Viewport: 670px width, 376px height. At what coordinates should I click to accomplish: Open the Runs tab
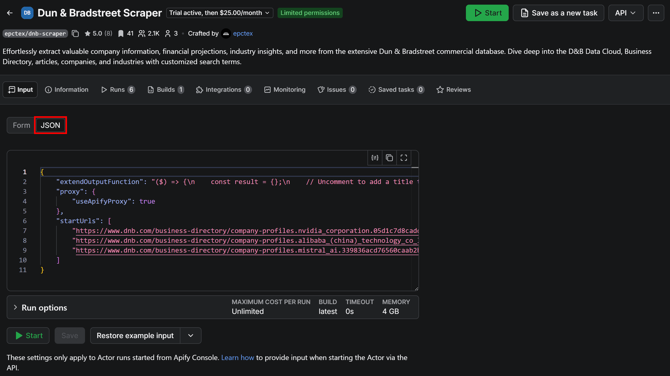tap(118, 90)
